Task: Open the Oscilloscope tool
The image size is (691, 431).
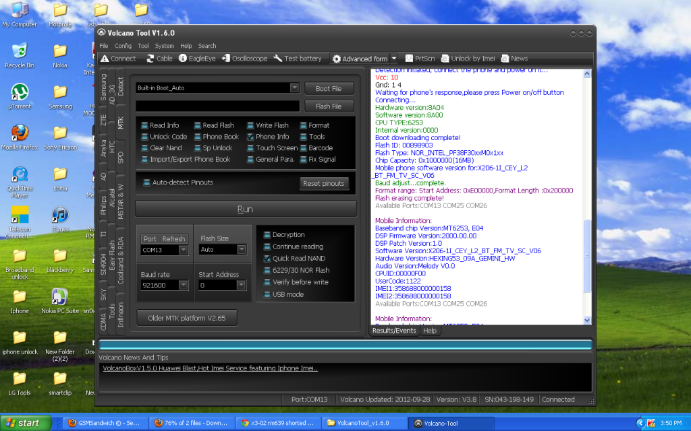Action: click(245, 59)
